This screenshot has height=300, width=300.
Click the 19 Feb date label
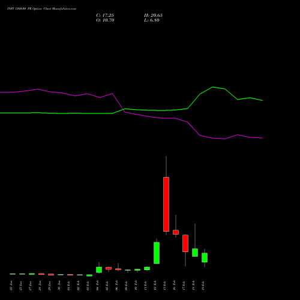point(203,286)
